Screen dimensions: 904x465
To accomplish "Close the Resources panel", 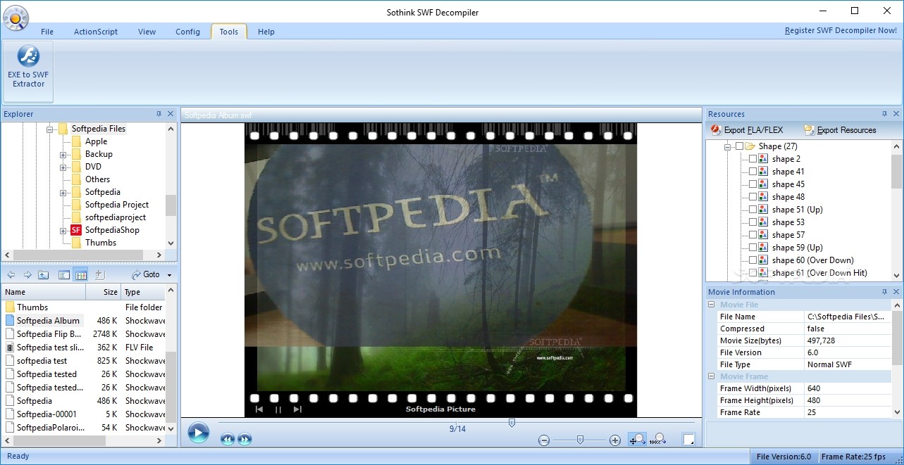I will 896,114.
